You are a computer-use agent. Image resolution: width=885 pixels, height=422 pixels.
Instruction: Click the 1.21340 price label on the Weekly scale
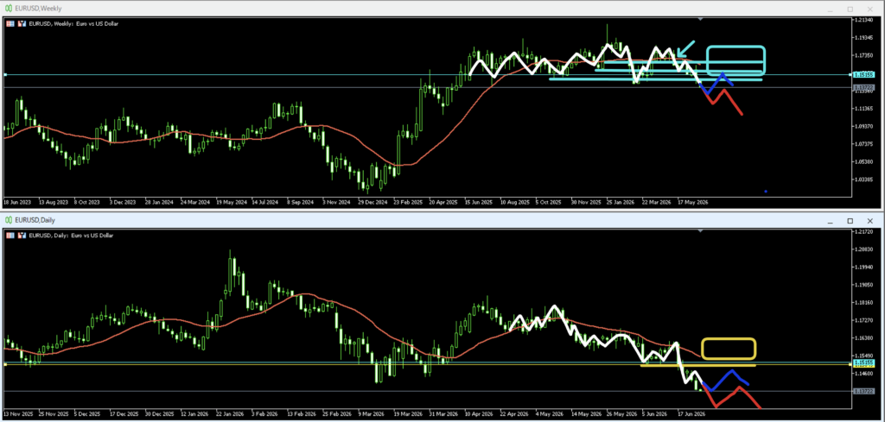(x=865, y=21)
